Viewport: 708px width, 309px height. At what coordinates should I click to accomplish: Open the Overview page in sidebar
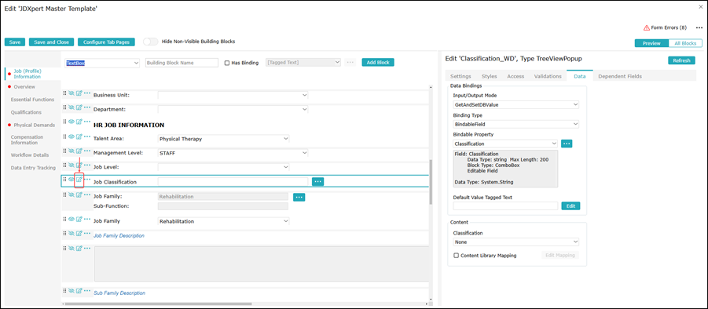(24, 86)
